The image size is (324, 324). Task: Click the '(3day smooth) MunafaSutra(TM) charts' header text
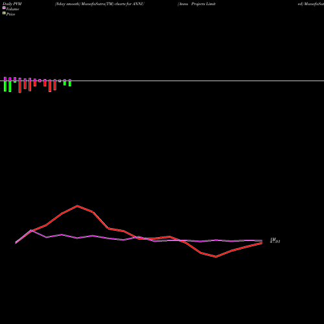pos(90,4)
